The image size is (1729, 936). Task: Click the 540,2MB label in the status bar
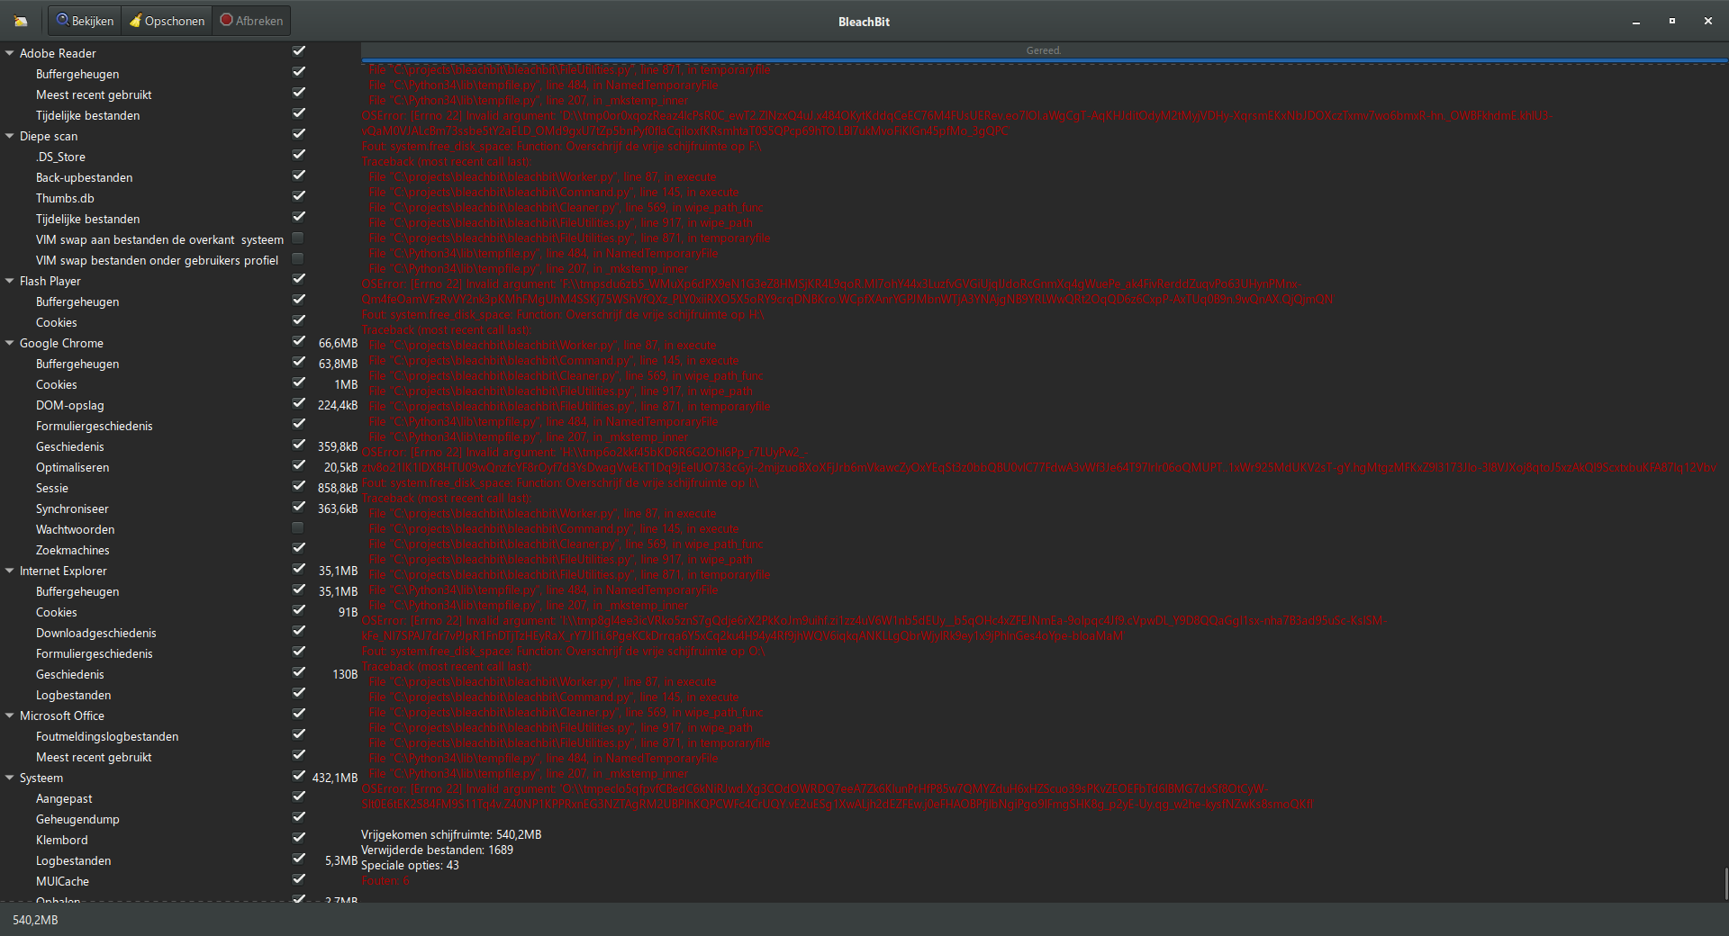[33, 921]
